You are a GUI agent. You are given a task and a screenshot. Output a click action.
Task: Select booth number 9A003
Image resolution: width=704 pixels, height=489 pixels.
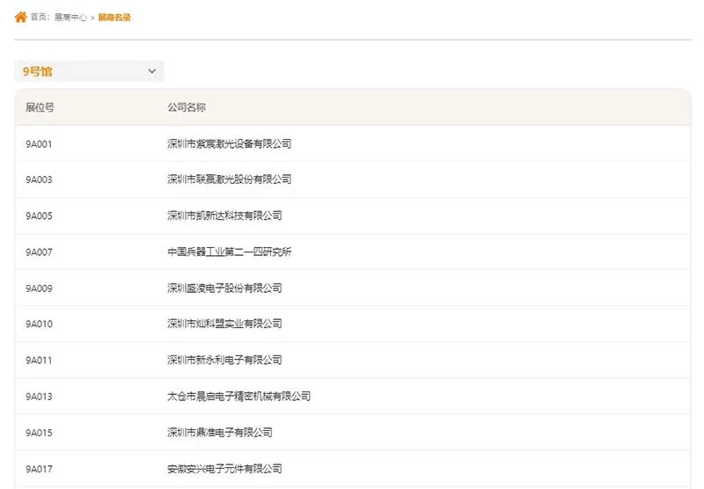(39, 179)
